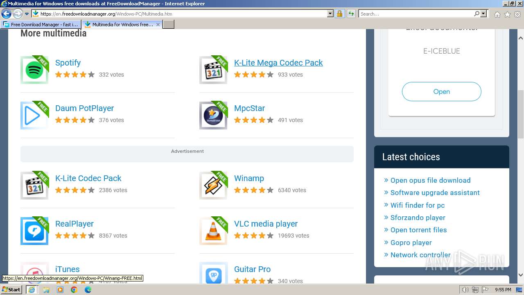Open 'Open opus file download' link

point(430,180)
